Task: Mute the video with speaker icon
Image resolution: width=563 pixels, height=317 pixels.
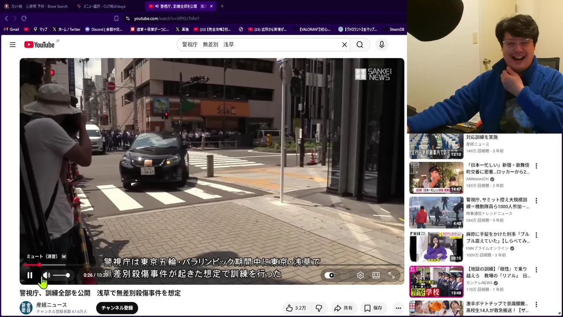Action: coord(47,275)
